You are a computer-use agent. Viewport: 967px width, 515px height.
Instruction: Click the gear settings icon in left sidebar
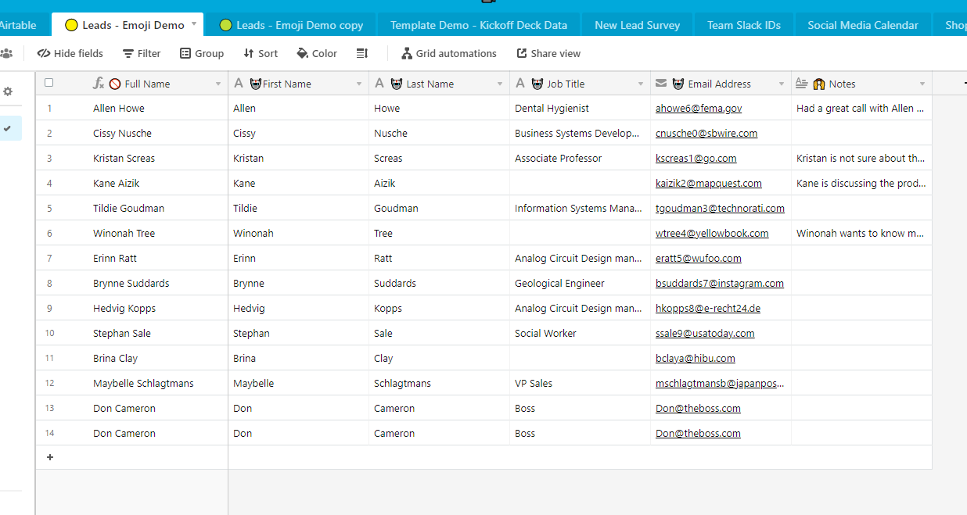click(8, 91)
